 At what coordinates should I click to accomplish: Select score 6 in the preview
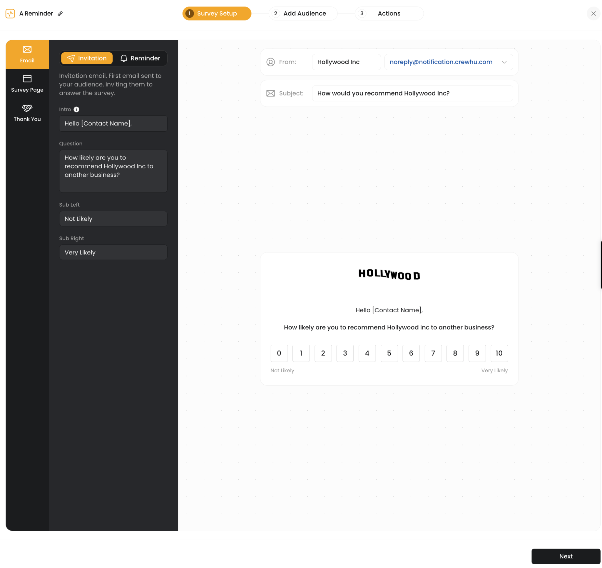coord(411,353)
